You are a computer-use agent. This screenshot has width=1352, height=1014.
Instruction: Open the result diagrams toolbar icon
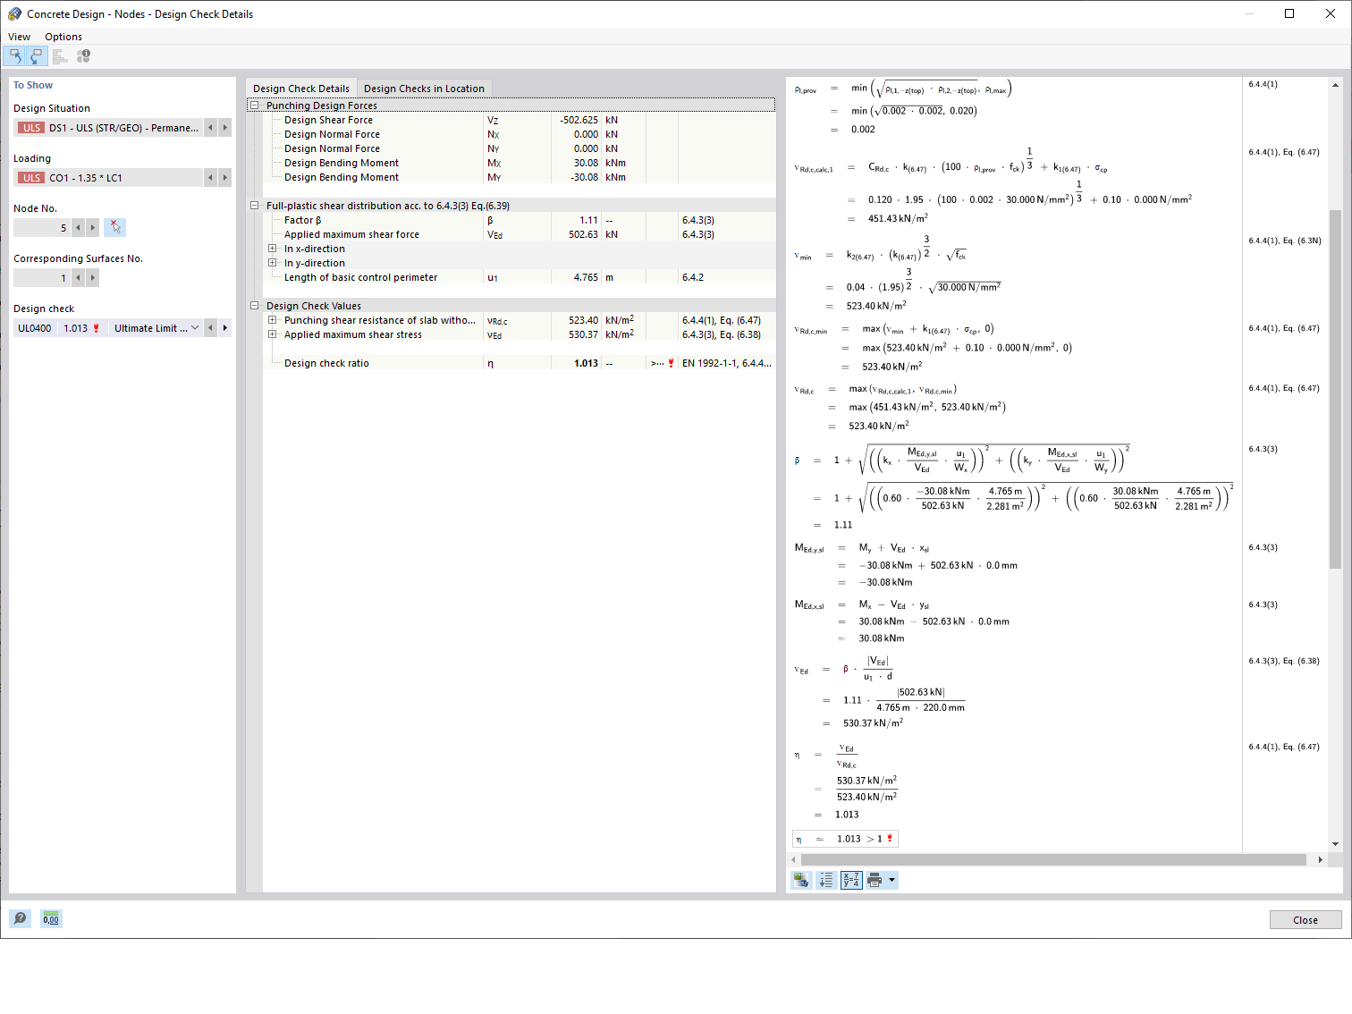(59, 55)
